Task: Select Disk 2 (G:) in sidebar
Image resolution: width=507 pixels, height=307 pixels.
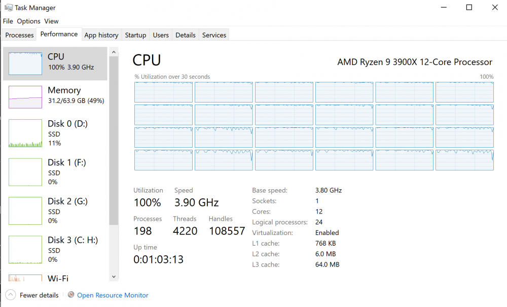Action: 55,211
